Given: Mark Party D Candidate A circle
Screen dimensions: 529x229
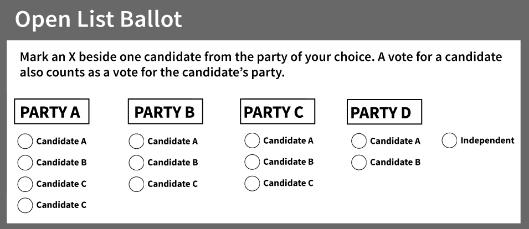Looking at the screenshot, I should [358, 140].
